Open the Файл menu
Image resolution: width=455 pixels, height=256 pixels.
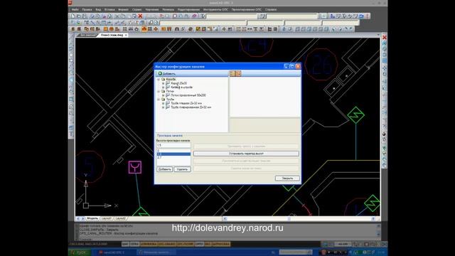75,9
